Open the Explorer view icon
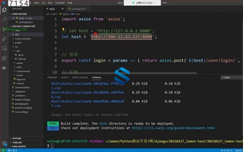 pos(4,10)
